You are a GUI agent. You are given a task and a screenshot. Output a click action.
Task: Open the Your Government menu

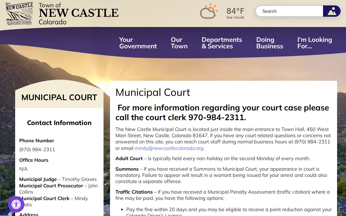point(138,43)
